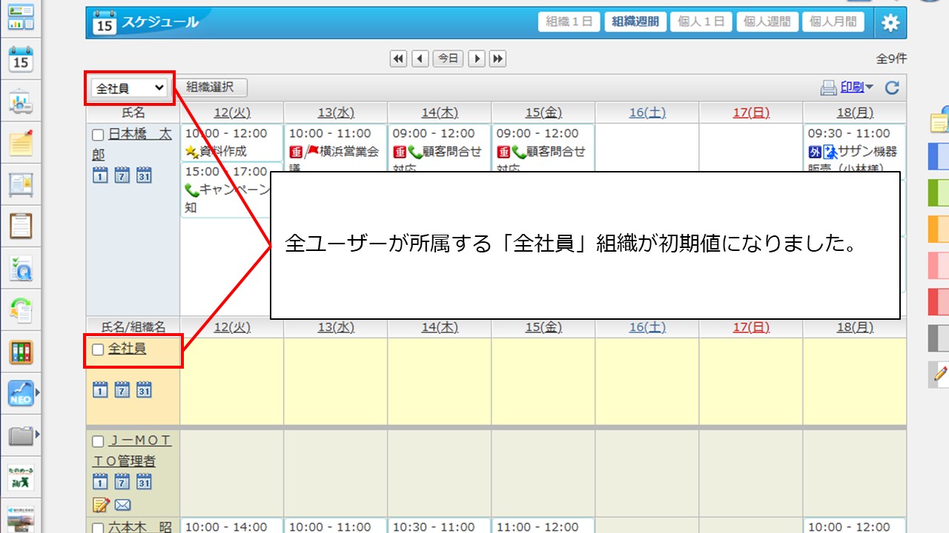Go to next day with right arrow
This screenshot has height=533, width=949.
tap(477, 58)
